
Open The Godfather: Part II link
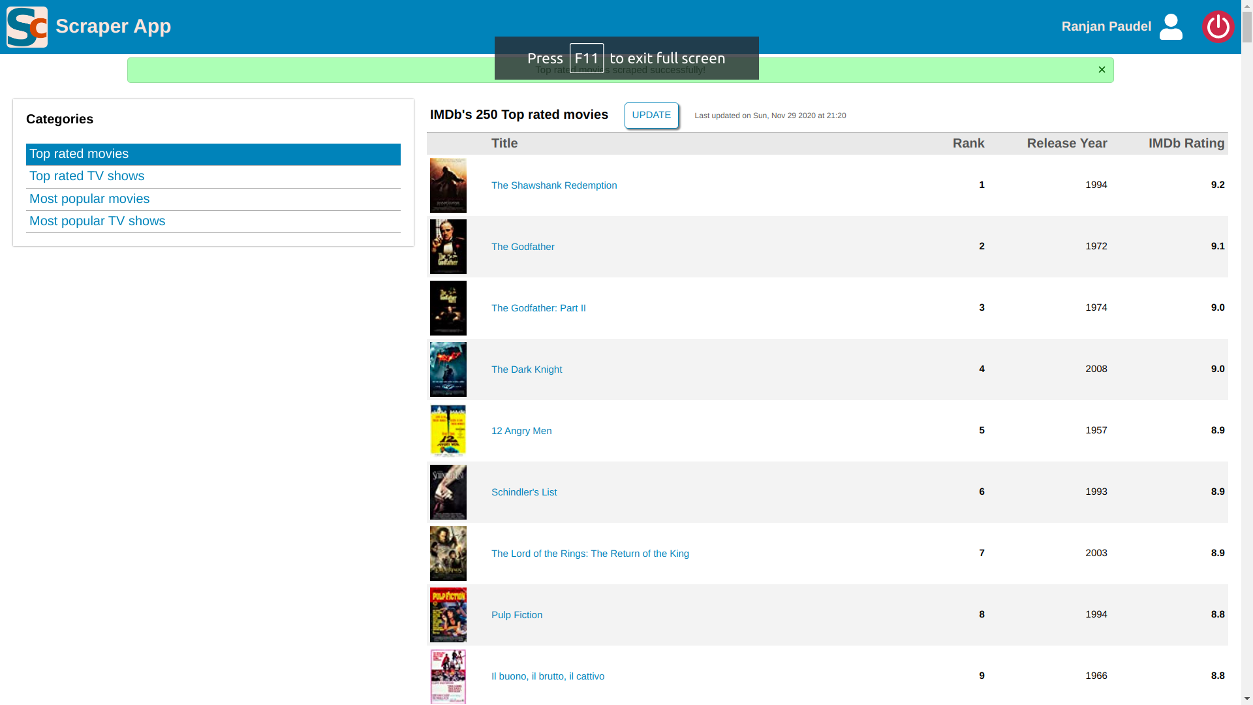tap(538, 308)
